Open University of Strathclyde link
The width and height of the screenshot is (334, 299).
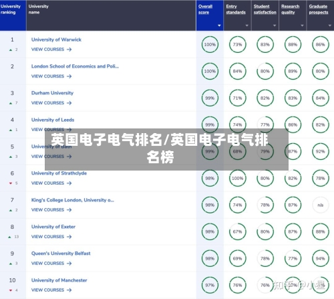(x=59, y=173)
